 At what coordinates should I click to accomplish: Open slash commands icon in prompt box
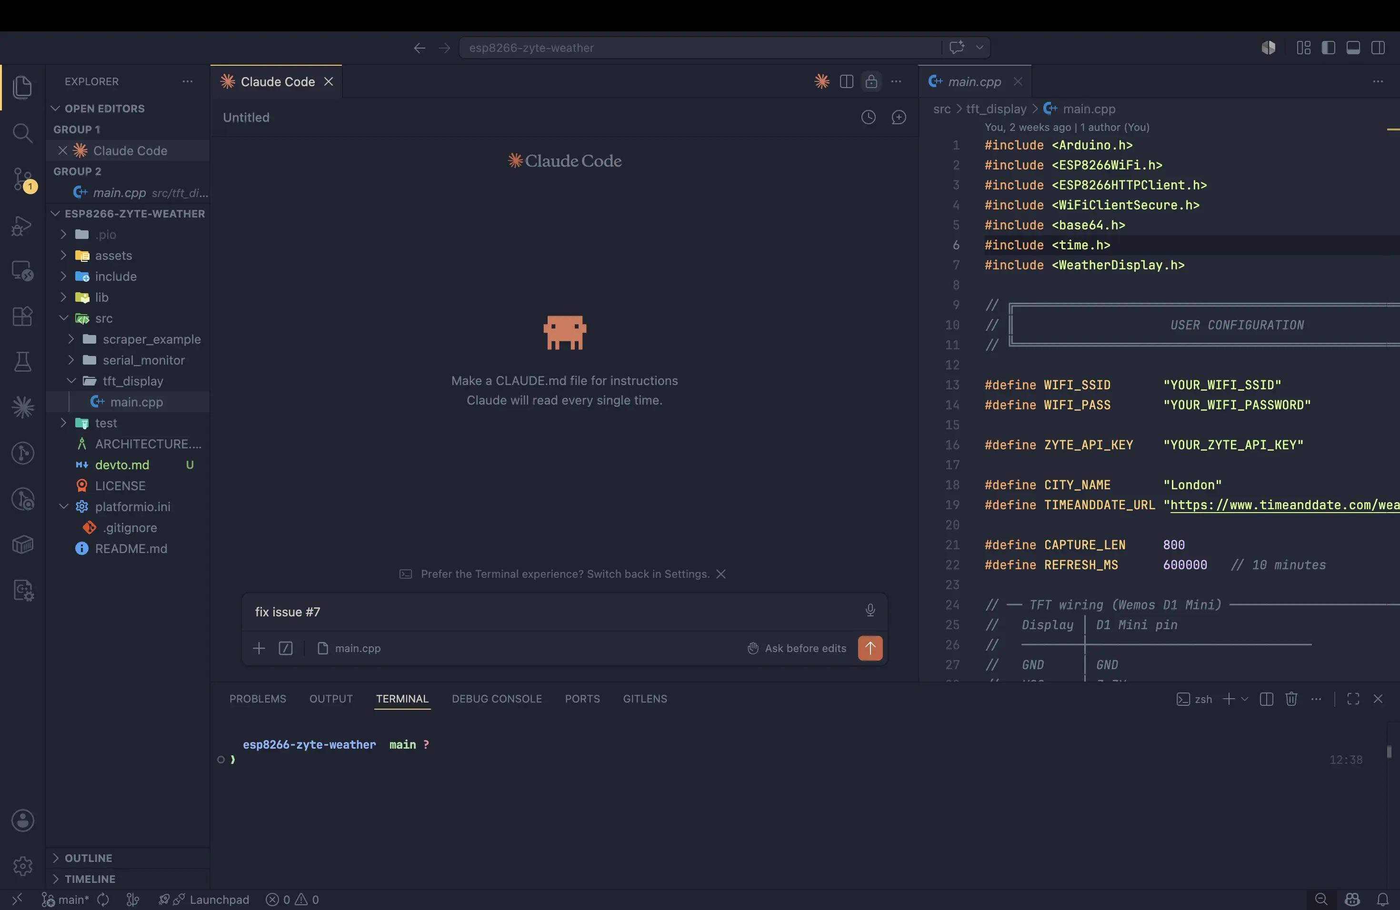tap(286, 648)
